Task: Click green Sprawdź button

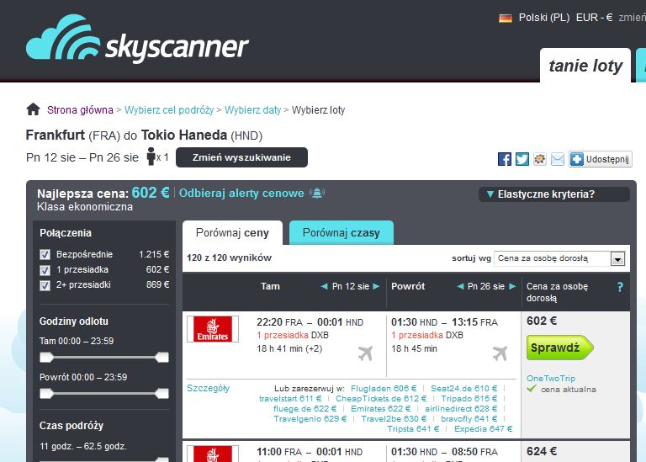Action: coord(559,348)
